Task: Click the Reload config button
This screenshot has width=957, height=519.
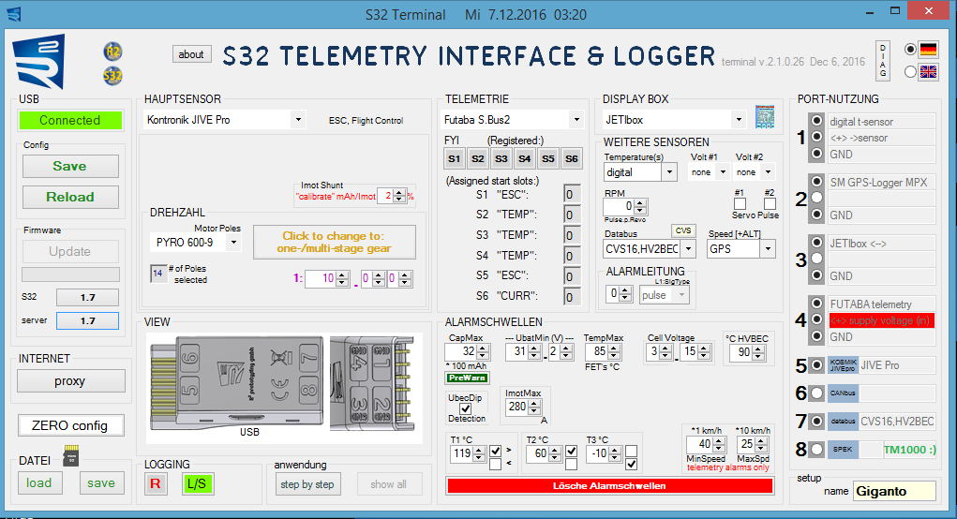Action: (x=70, y=197)
